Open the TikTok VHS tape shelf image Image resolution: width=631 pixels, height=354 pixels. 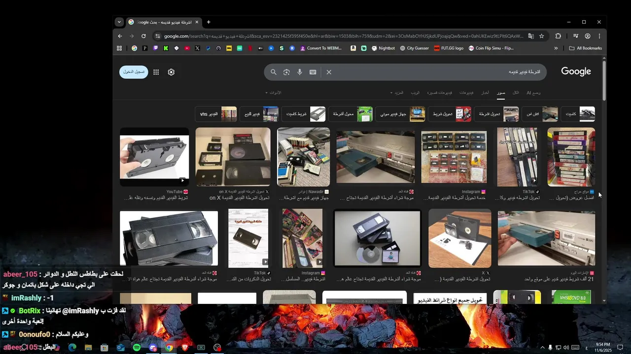pos(517,157)
